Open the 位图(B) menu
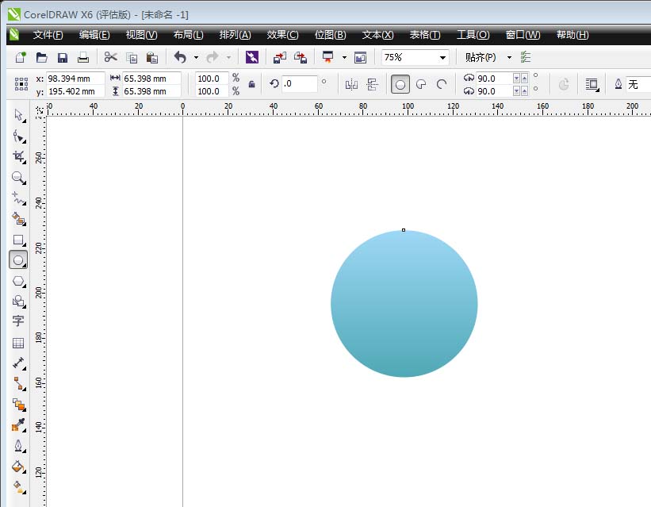 330,35
